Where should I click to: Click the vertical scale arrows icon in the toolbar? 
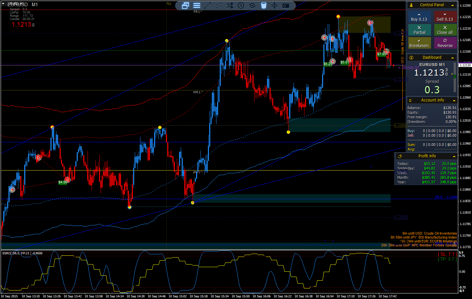tap(275, 6)
